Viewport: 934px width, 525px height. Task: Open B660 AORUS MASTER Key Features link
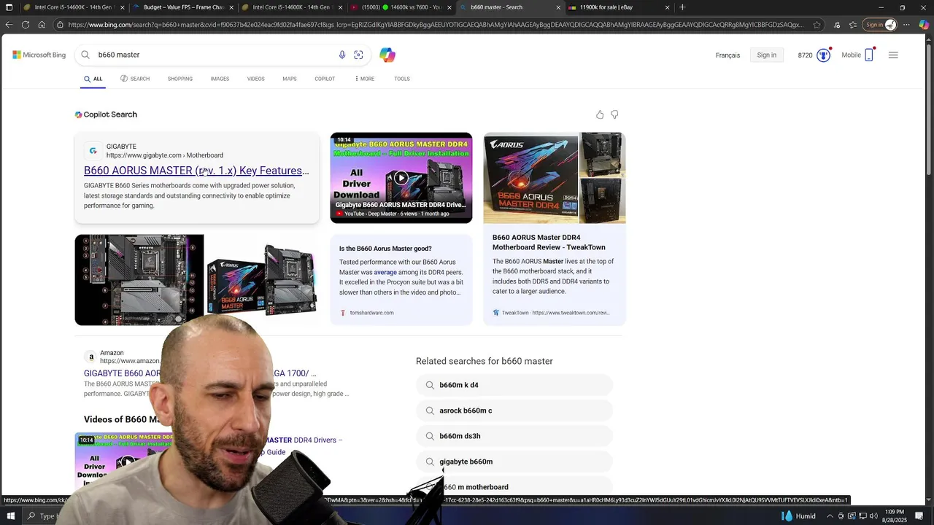point(196,171)
